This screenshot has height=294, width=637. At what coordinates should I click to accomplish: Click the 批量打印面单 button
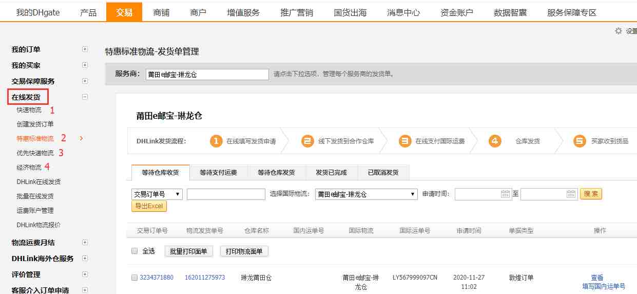(188, 251)
